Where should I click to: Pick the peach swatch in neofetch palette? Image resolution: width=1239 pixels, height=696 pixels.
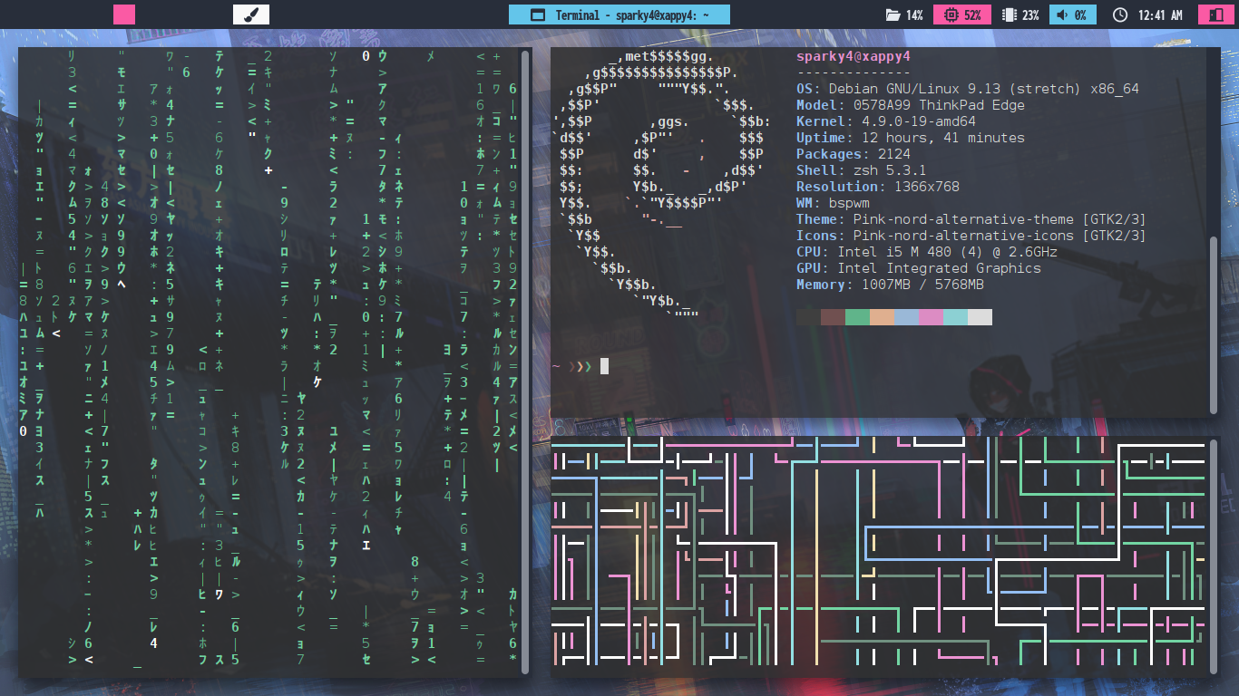(x=882, y=317)
